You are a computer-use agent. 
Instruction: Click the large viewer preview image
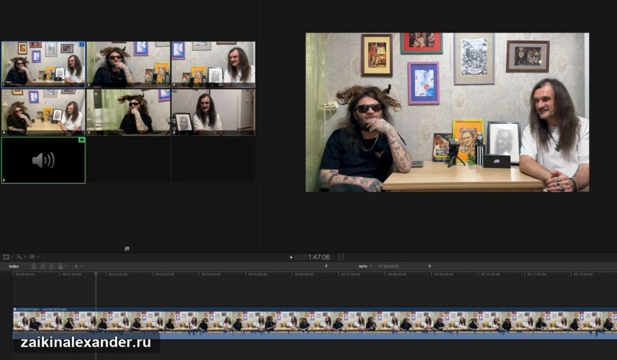click(448, 113)
